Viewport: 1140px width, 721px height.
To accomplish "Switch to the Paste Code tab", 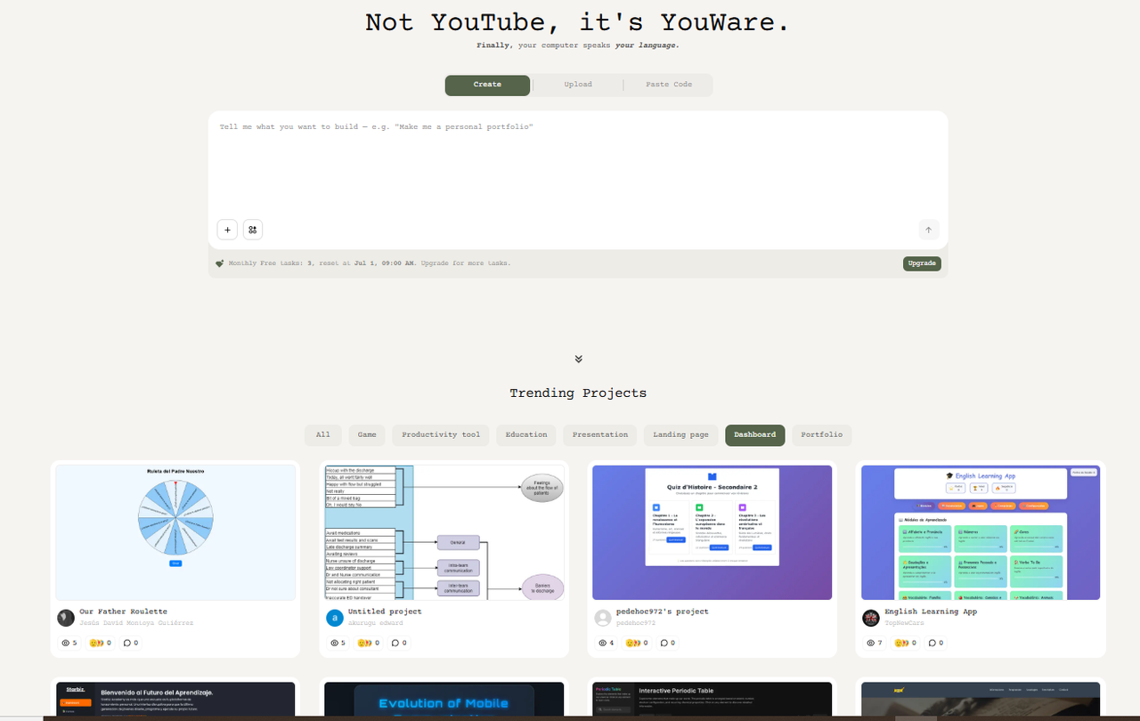I will click(x=669, y=85).
